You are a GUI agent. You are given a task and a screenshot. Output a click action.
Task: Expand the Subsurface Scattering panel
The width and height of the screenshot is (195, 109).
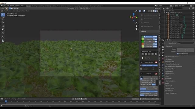(x=172, y=64)
